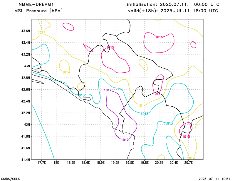Select the 43N latitude axis label
Viewport: 235px width, 181px height.
[27, 66]
